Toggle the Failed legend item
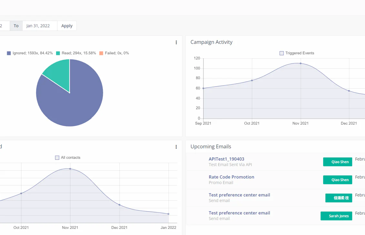This screenshot has height=235, width=365. 114,53
